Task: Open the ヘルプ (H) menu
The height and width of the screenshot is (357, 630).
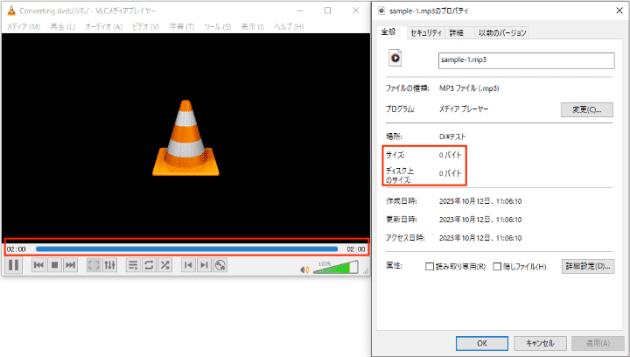Action: 289,27
